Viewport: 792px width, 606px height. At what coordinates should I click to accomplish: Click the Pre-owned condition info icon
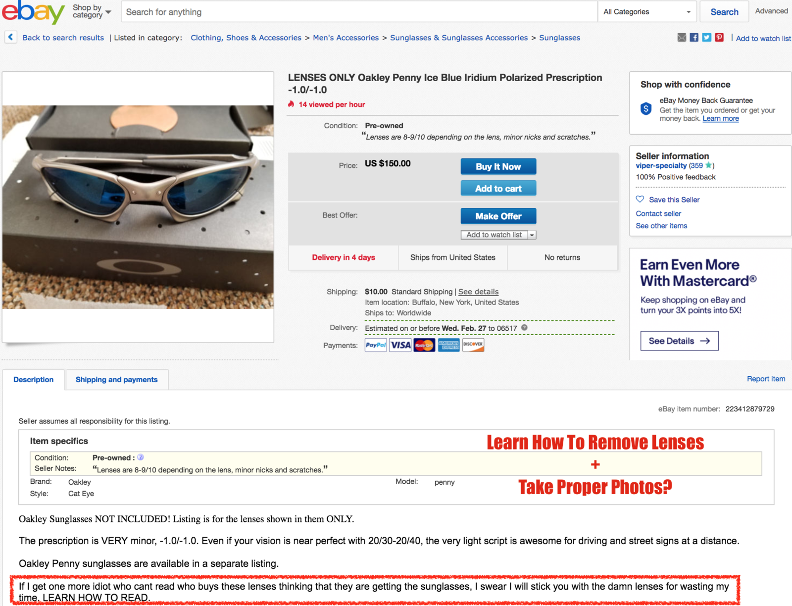coord(141,457)
